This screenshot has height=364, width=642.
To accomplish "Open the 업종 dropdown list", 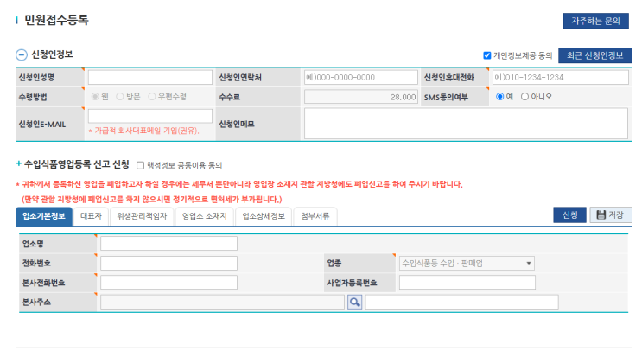I will tap(467, 263).
